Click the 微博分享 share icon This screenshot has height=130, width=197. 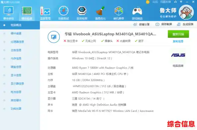coord(135,24)
